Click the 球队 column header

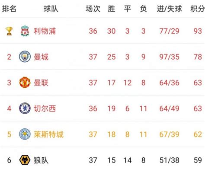[51, 9]
